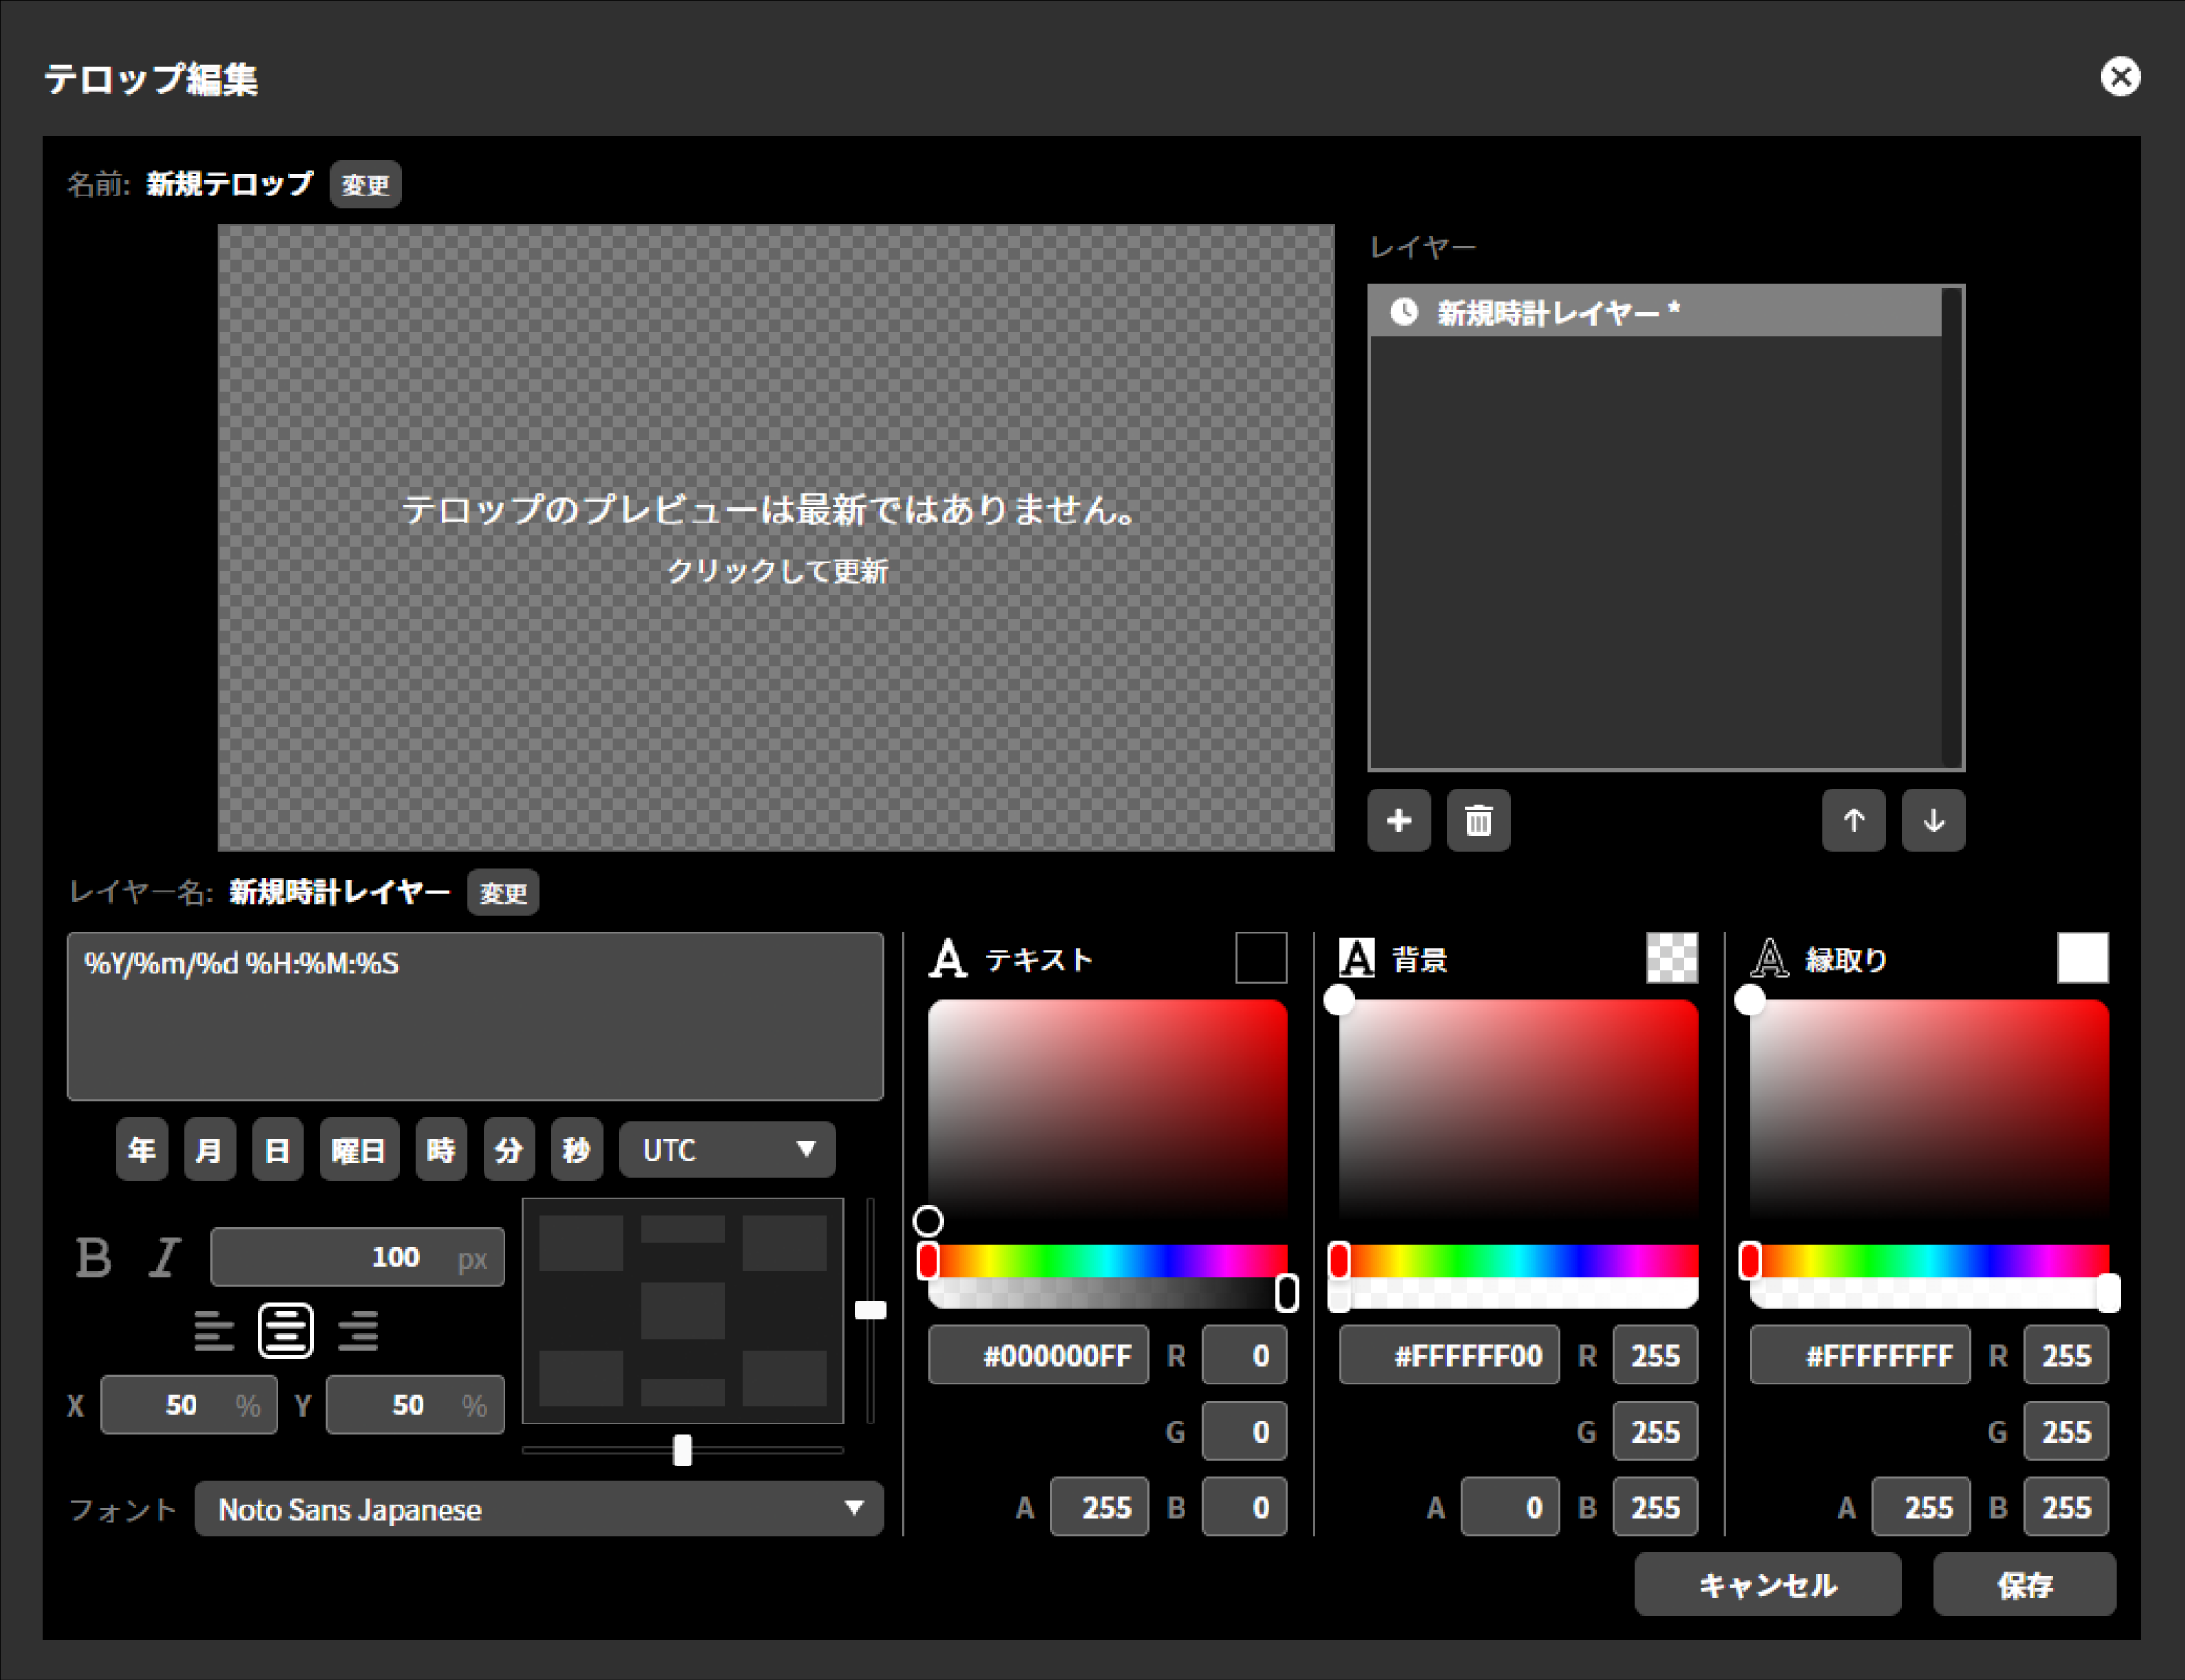Click クリックして更新 to refresh the preview
This screenshot has width=2185, height=1680.
coord(779,570)
